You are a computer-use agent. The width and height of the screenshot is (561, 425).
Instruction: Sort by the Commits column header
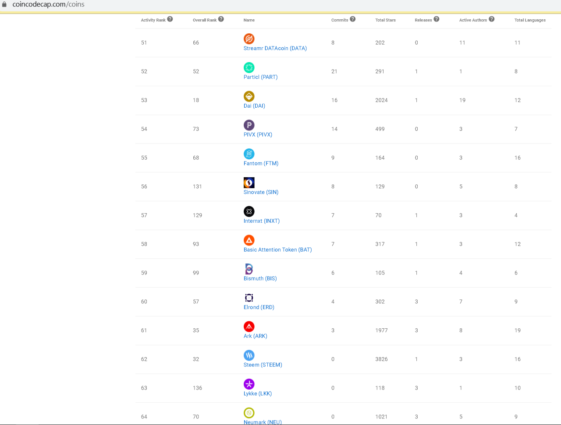(x=340, y=20)
